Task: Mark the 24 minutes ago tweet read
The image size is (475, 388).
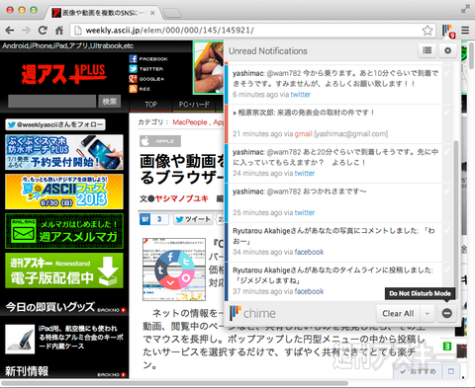Action: pyautogui.click(x=446, y=152)
